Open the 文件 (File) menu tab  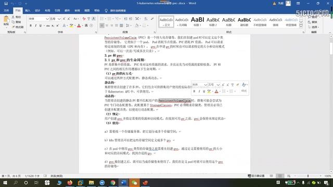tap(6, 10)
